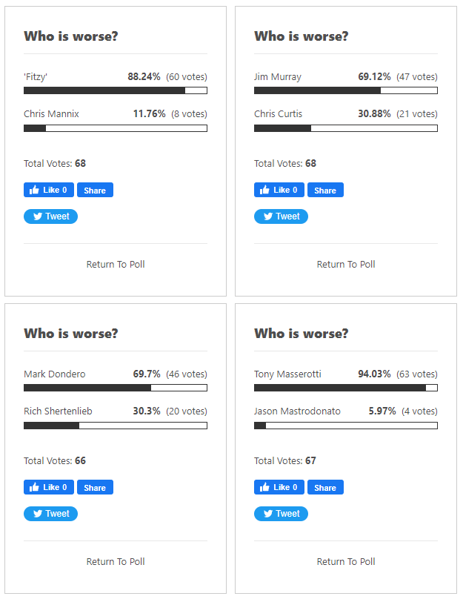The height and width of the screenshot is (602, 463).
Task: Click the 'Fitzy' 88.24% result bar
Action: (116, 90)
